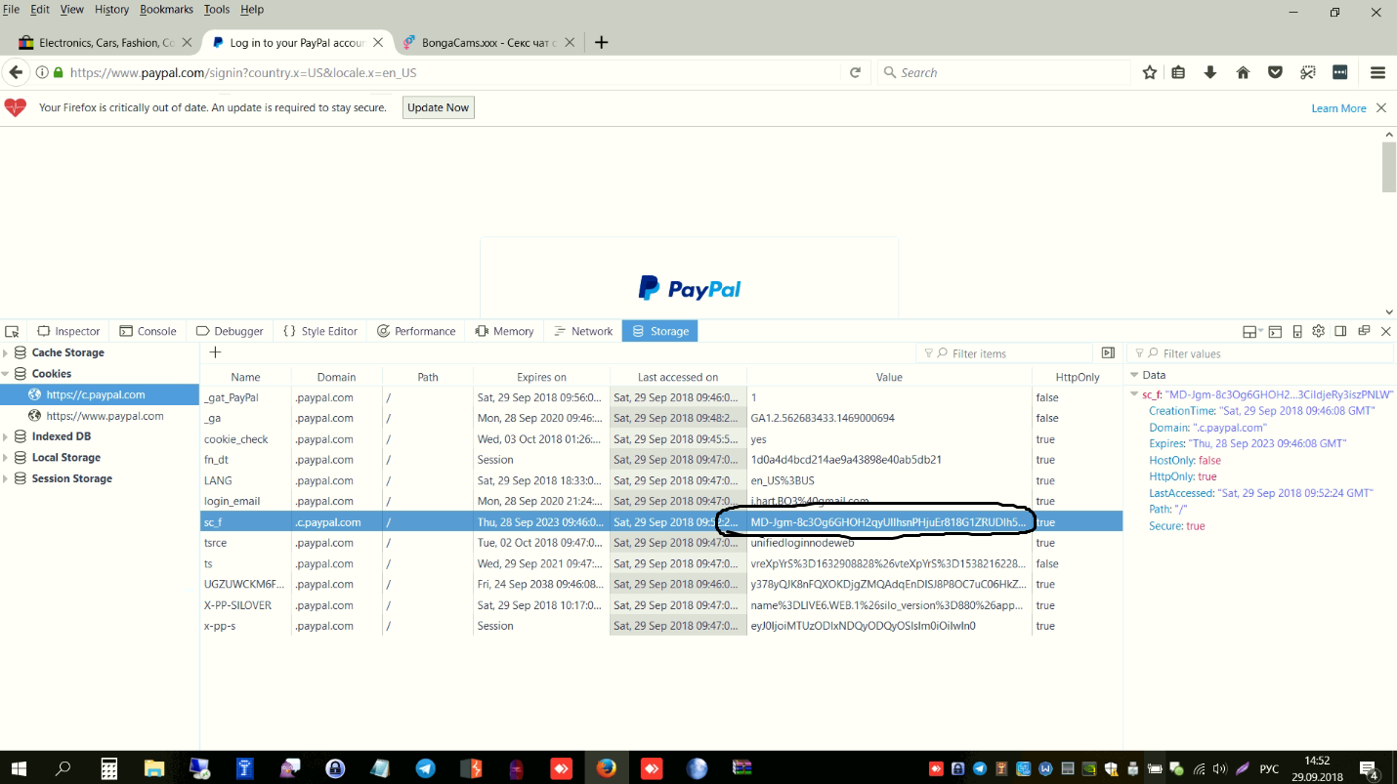Expand the Indexed DB tree node
Viewport: 1397px width, 784px height.
pyautogui.click(x=6, y=436)
